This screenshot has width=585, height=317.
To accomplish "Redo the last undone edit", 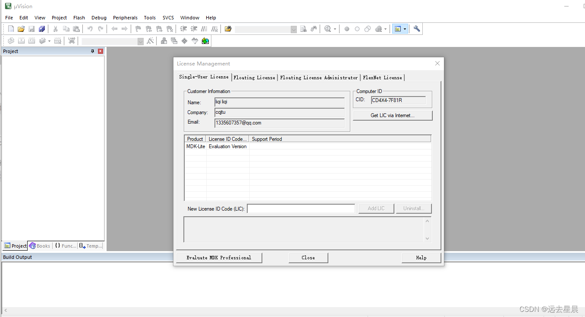I will point(101,29).
